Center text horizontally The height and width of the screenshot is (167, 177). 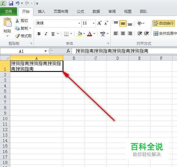[123, 33]
